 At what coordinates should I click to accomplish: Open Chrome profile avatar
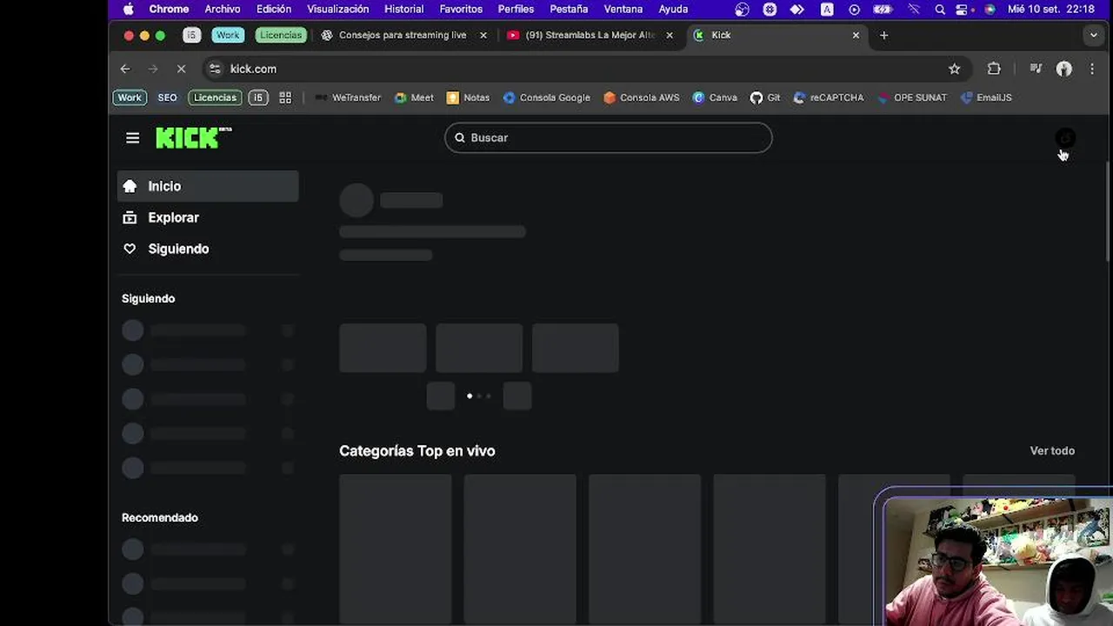(x=1063, y=69)
